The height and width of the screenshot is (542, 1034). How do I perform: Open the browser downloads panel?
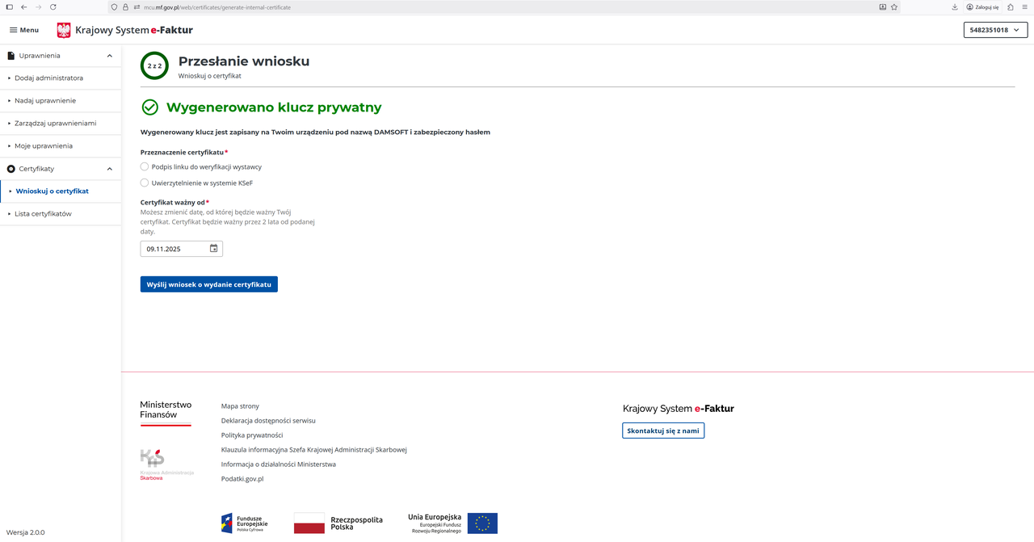tap(955, 7)
